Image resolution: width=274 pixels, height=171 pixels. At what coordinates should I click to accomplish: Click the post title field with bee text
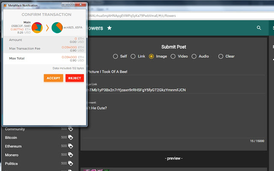(x=171, y=71)
